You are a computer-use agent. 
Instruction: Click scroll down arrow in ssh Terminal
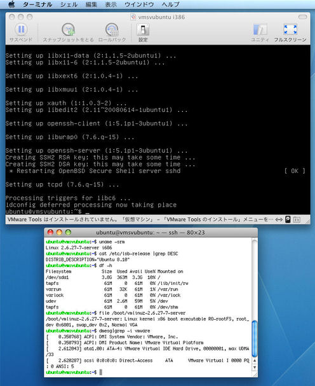[255, 368]
